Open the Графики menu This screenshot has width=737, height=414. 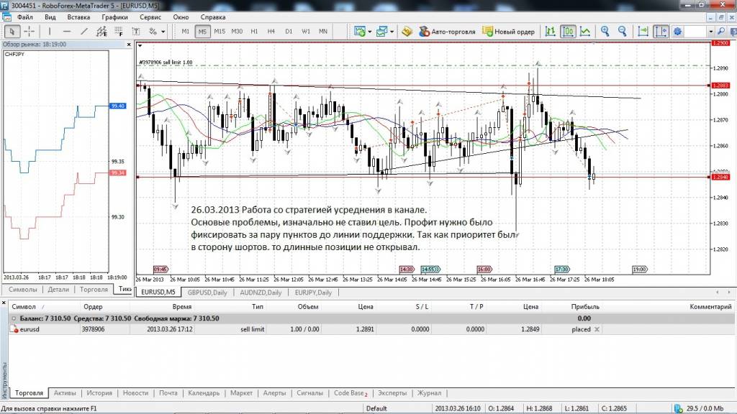(115, 16)
